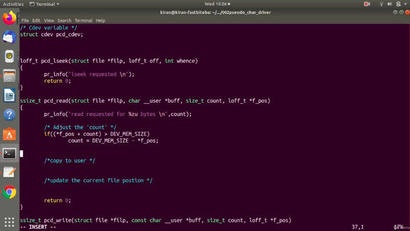Click the '-- INSERT --' mode indicator
The height and width of the screenshot is (231, 410).
(x=38, y=227)
